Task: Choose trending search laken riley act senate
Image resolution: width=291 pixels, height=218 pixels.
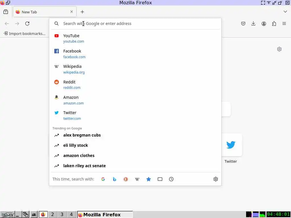Action: [135, 166]
